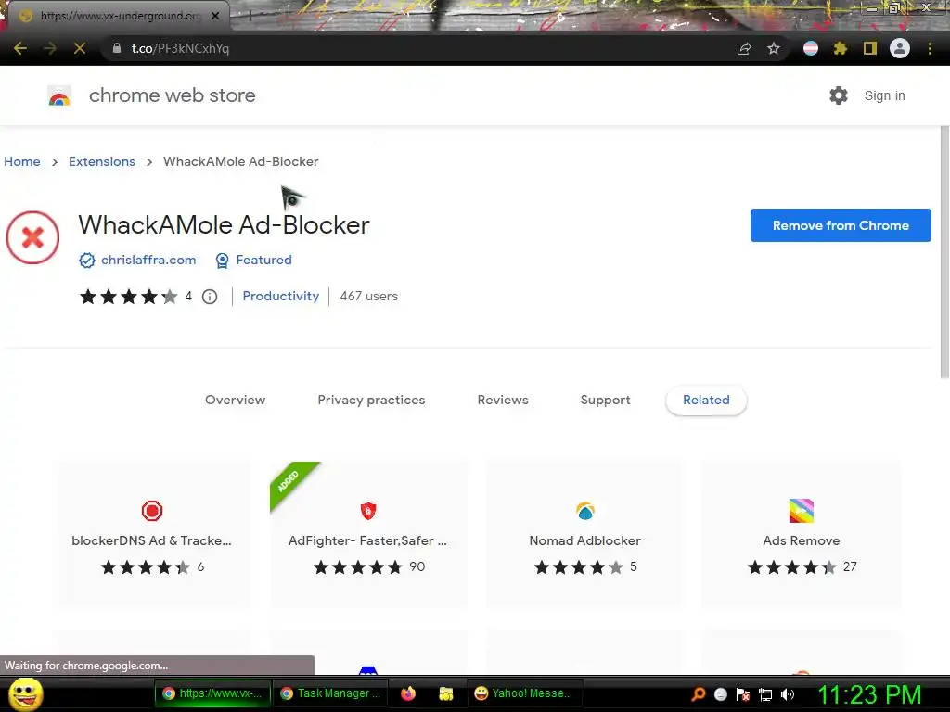Click the round face tray icon
Viewport: 950px width, 712px height.
(720, 694)
